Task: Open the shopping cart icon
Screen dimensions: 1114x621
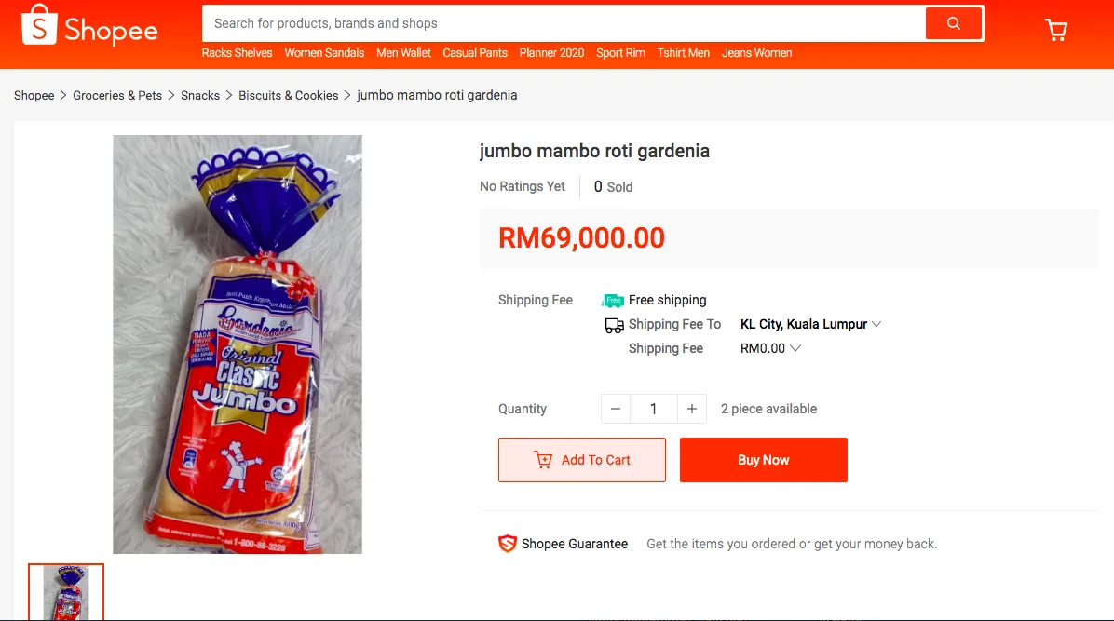Action: 1055,30
